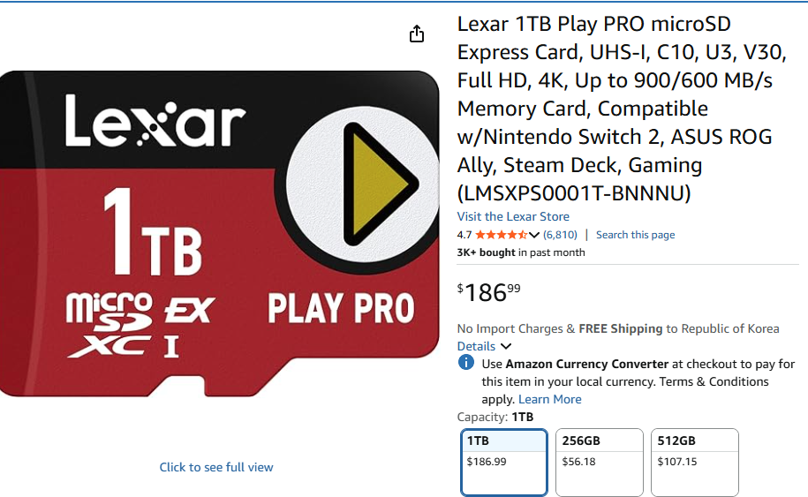Open the Learn More currency converter link

click(549, 399)
